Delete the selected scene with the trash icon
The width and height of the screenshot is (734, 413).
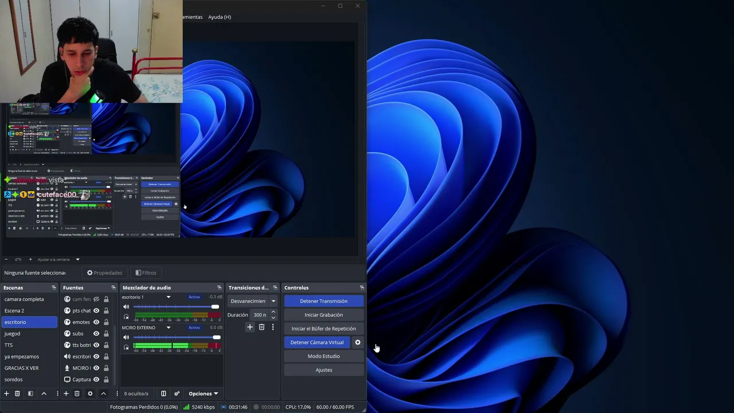[x=17, y=393]
